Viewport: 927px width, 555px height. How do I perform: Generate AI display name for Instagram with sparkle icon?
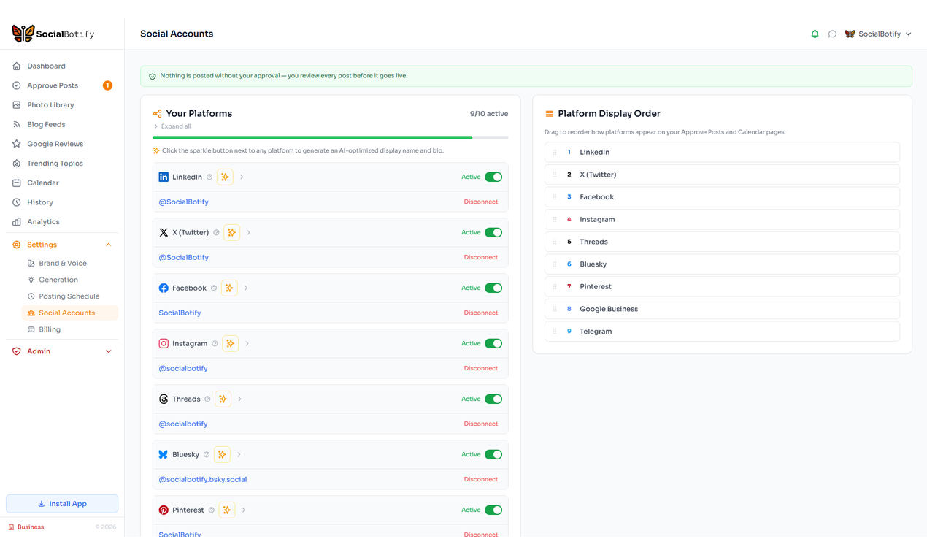click(230, 343)
